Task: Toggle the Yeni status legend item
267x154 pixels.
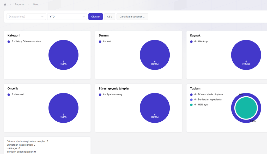Action: [x=105, y=42]
